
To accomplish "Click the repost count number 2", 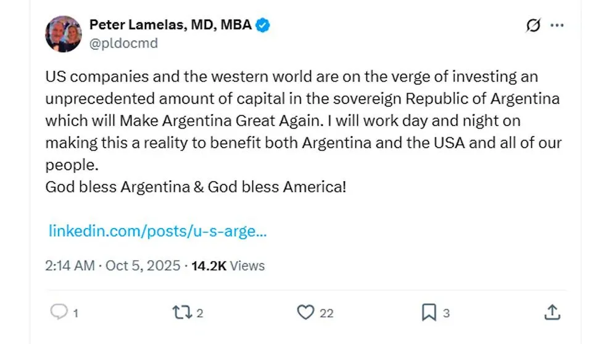I will coord(200,313).
